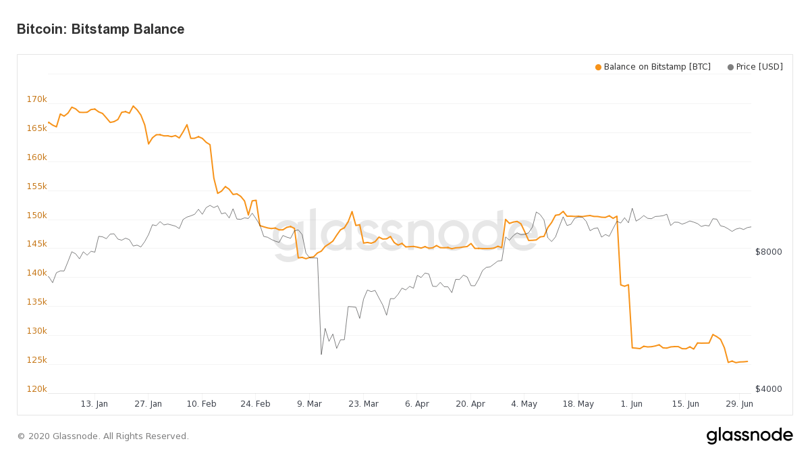Select the 10. Feb date label
The image size is (810, 456).
click(x=201, y=404)
